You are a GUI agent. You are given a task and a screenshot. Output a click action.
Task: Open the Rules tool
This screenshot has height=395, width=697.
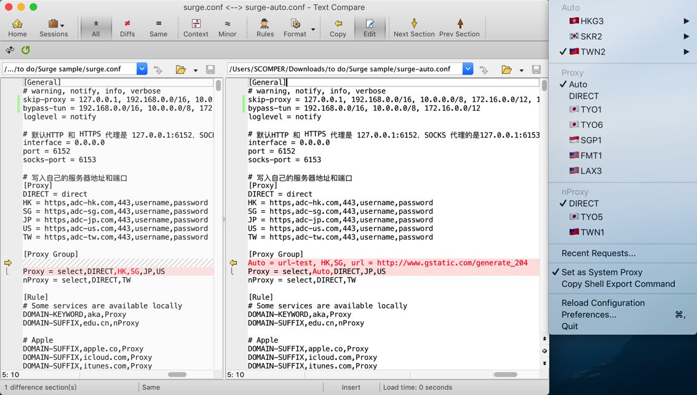click(x=265, y=28)
